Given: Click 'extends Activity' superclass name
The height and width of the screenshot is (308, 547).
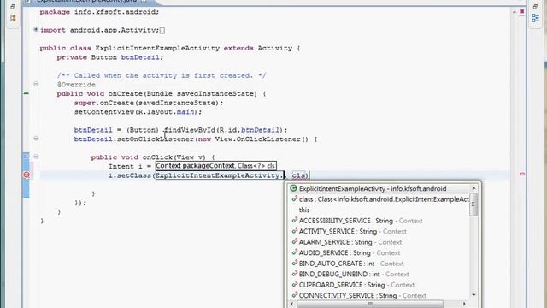Looking at the screenshot, I should pos(275,48).
